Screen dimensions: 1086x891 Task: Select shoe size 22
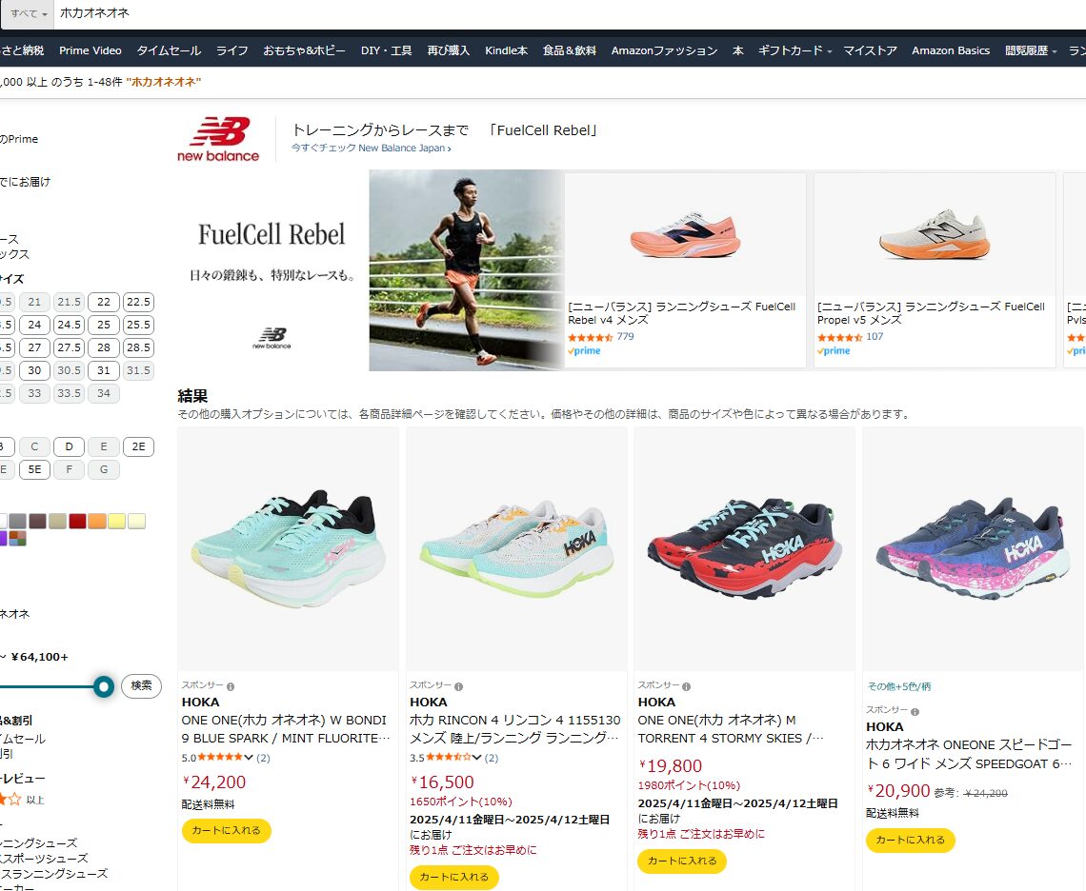[x=104, y=302]
